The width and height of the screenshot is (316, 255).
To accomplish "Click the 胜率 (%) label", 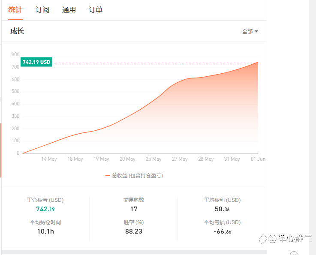I will tap(134, 222).
